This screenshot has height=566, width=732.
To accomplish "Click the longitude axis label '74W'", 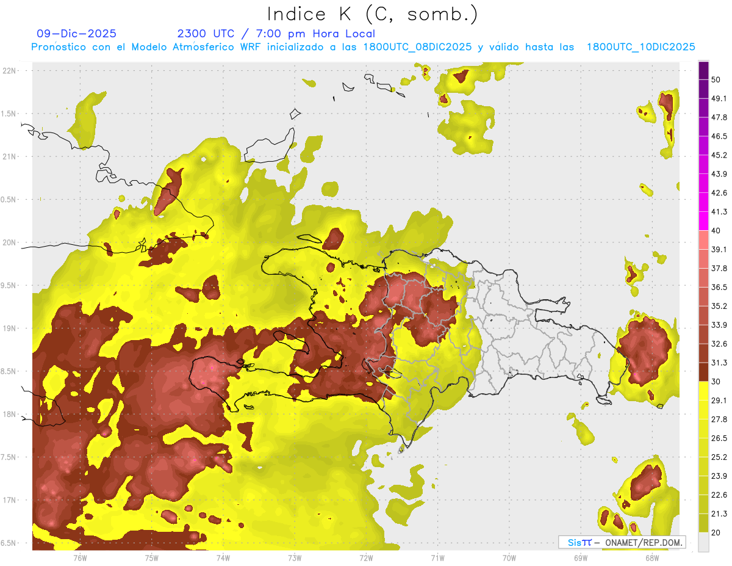I will point(223,558).
